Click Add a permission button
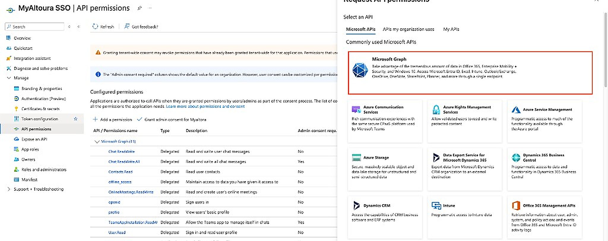Screen dimensions: 608x241 click(x=112, y=119)
